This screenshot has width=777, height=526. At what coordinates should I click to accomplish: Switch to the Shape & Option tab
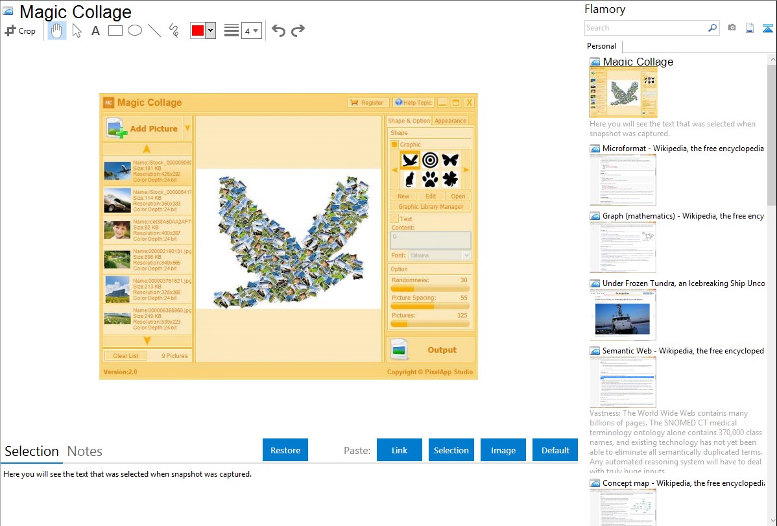click(x=409, y=121)
